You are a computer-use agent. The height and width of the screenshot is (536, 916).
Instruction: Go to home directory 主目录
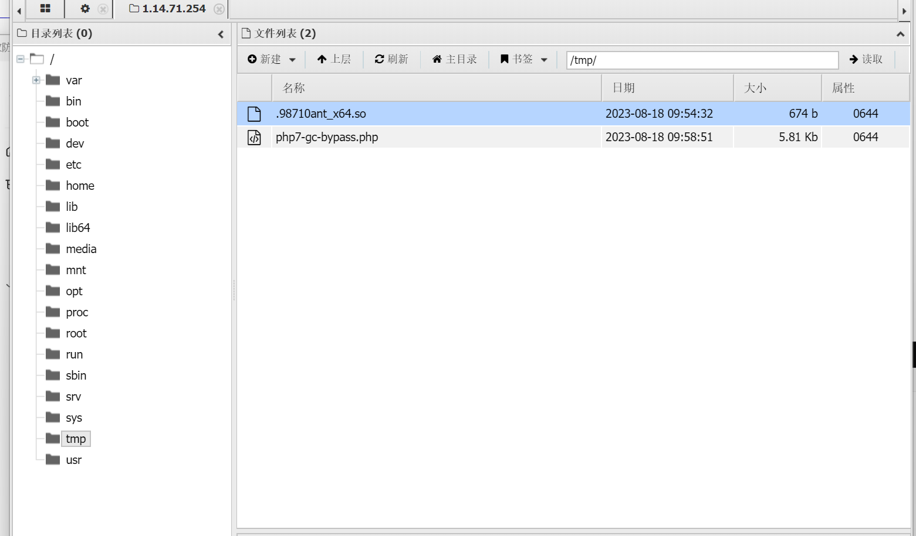pyautogui.click(x=455, y=59)
